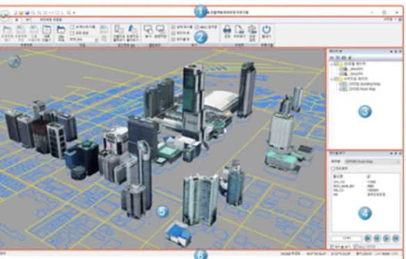Click the third icon in layer panel toolbar

[x=344, y=58]
